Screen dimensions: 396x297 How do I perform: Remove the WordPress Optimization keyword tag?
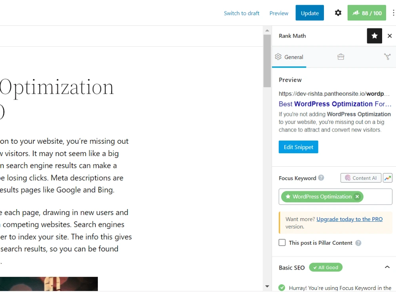[x=357, y=196]
